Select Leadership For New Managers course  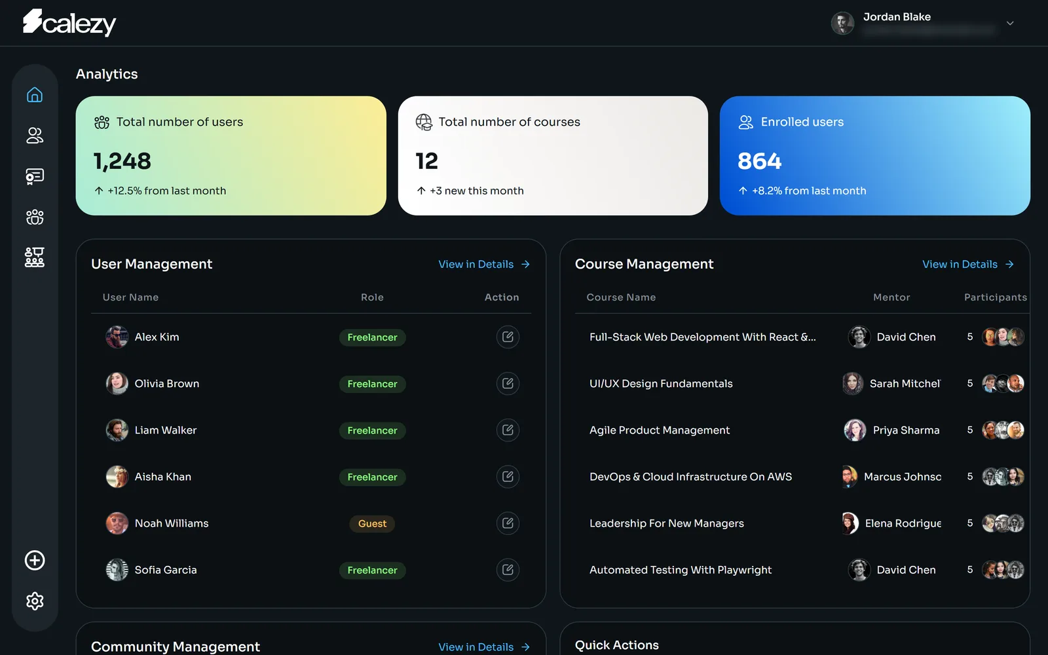667,523
